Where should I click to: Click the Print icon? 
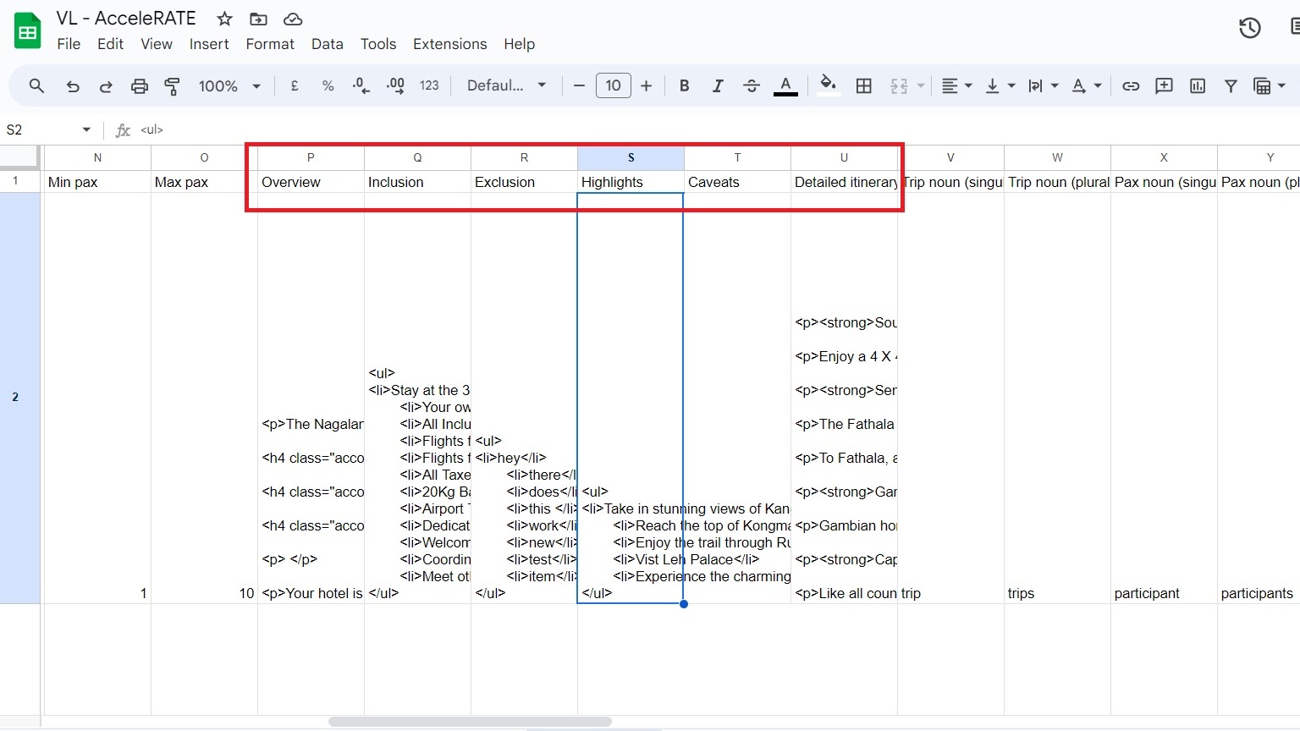pyautogui.click(x=139, y=86)
